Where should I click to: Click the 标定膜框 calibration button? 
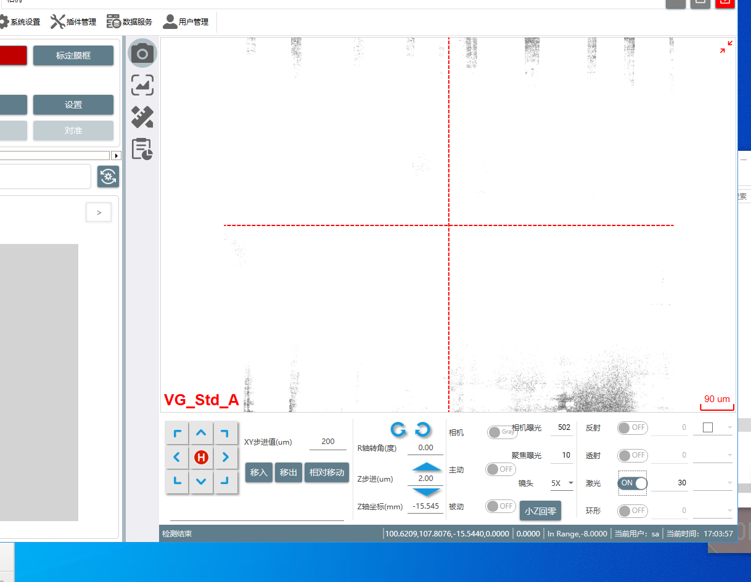pyautogui.click(x=73, y=55)
